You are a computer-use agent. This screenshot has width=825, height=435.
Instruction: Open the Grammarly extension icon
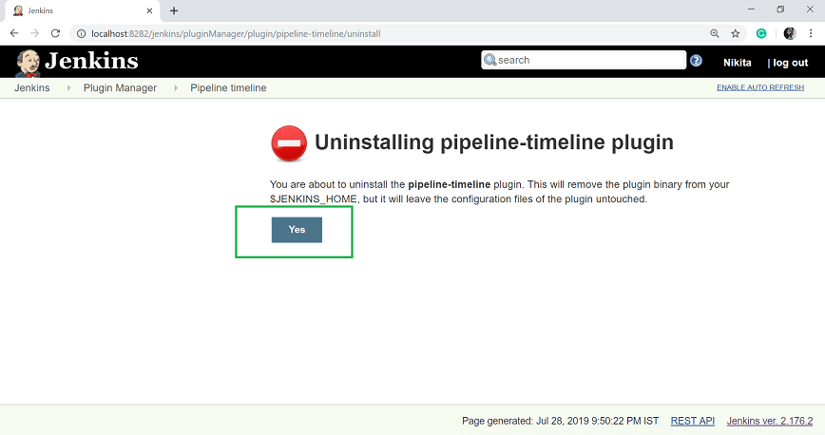pyautogui.click(x=761, y=33)
